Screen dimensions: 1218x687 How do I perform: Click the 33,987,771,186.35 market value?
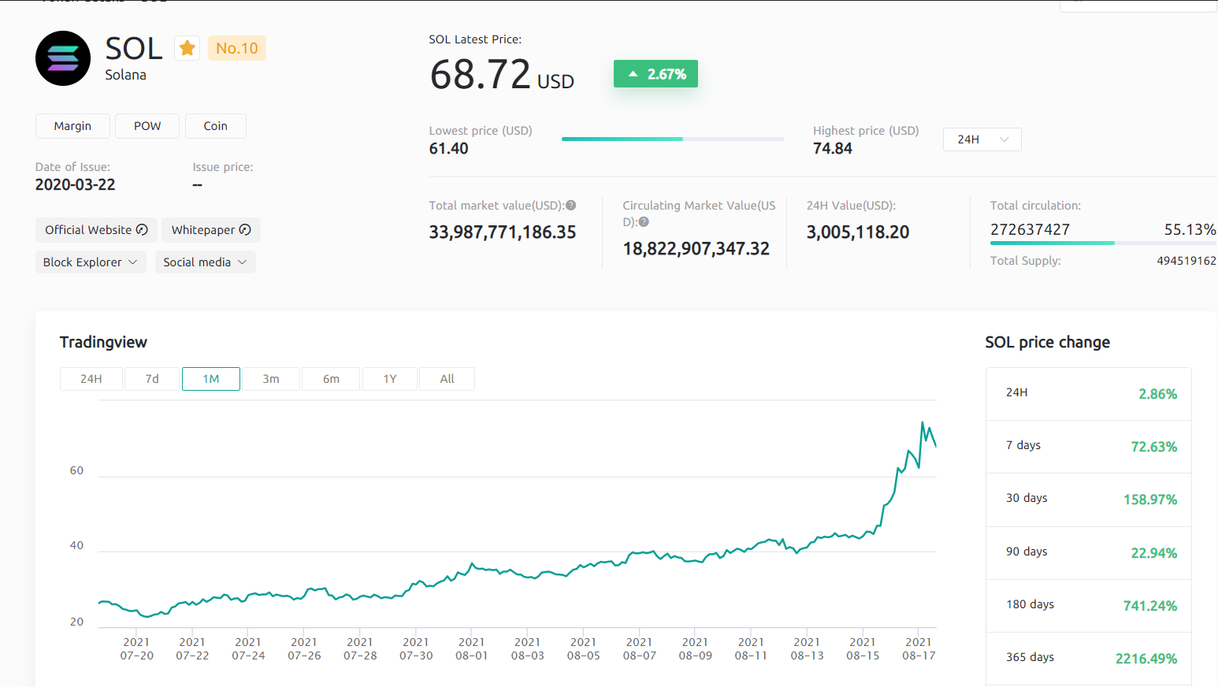point(503,232)
